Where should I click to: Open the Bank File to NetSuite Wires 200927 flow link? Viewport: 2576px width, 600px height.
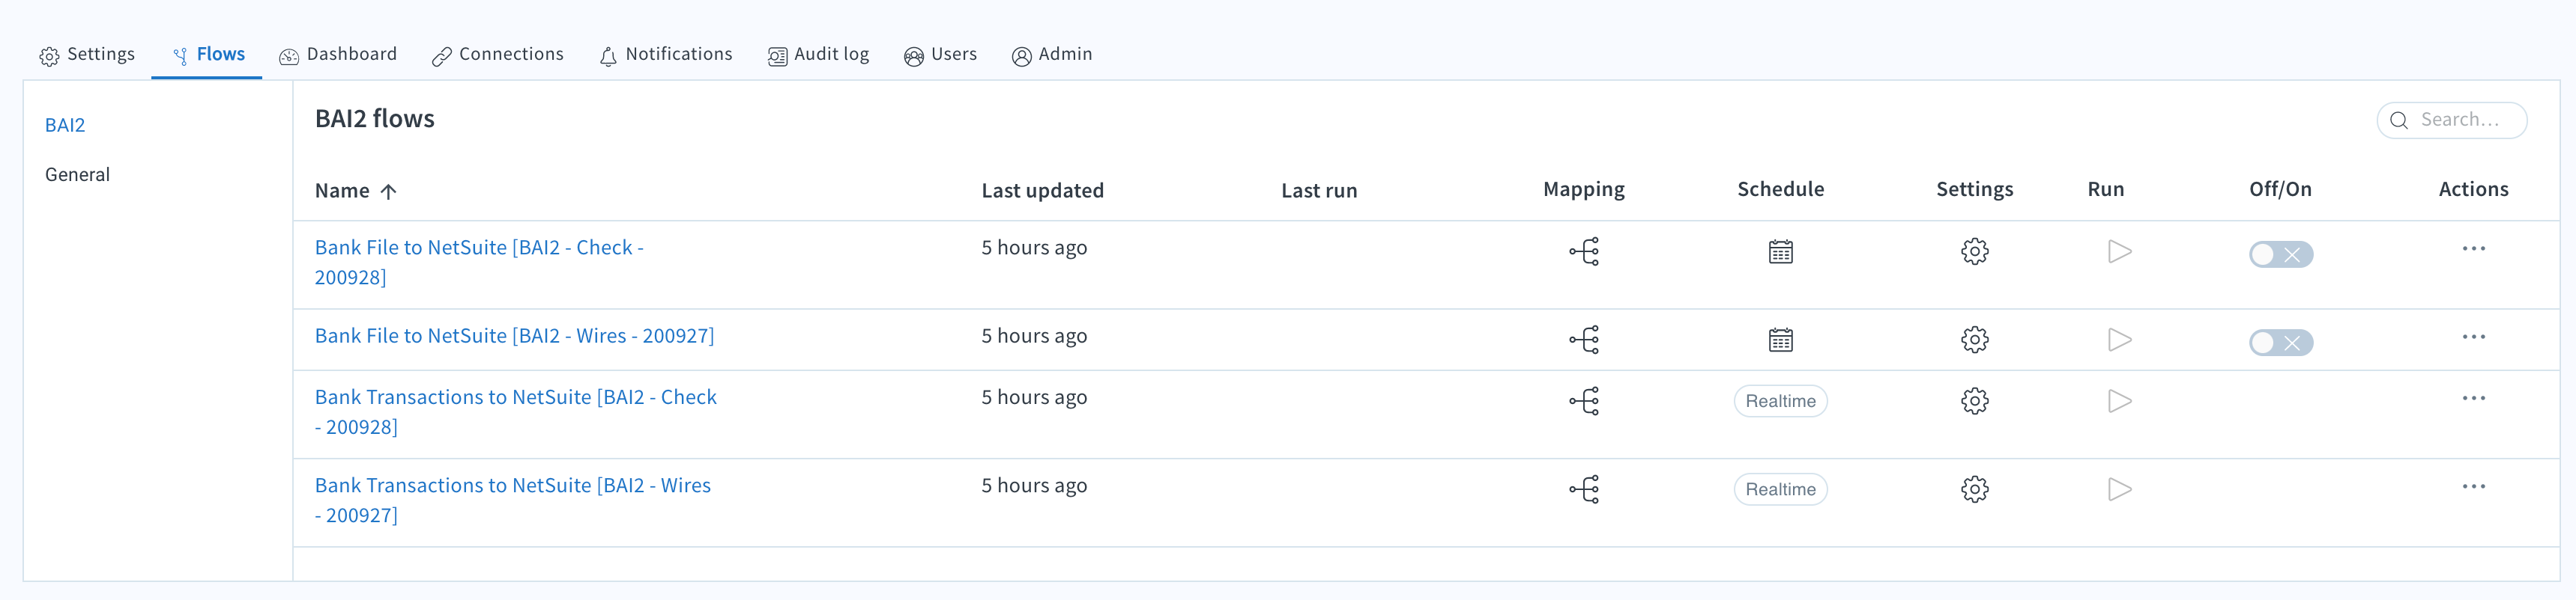513,335
